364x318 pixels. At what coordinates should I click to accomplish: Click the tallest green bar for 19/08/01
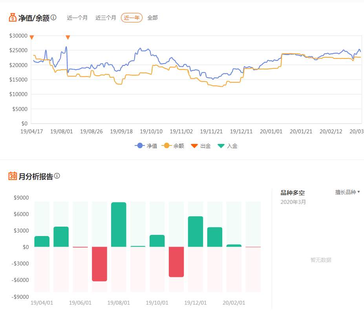point(119,225)
